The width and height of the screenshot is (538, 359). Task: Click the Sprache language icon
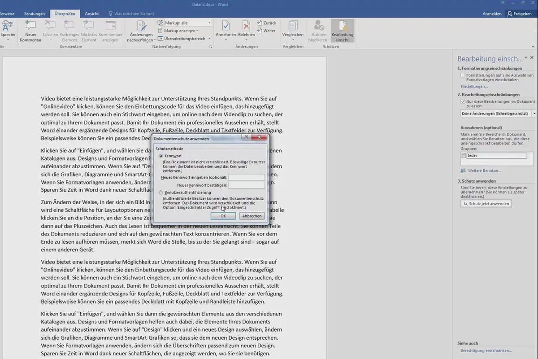pyautogui.click(x=8, y=26)
